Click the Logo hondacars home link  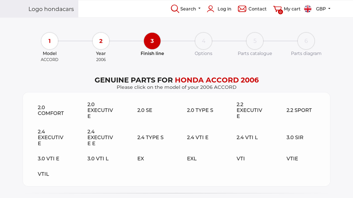coord(51,9)
